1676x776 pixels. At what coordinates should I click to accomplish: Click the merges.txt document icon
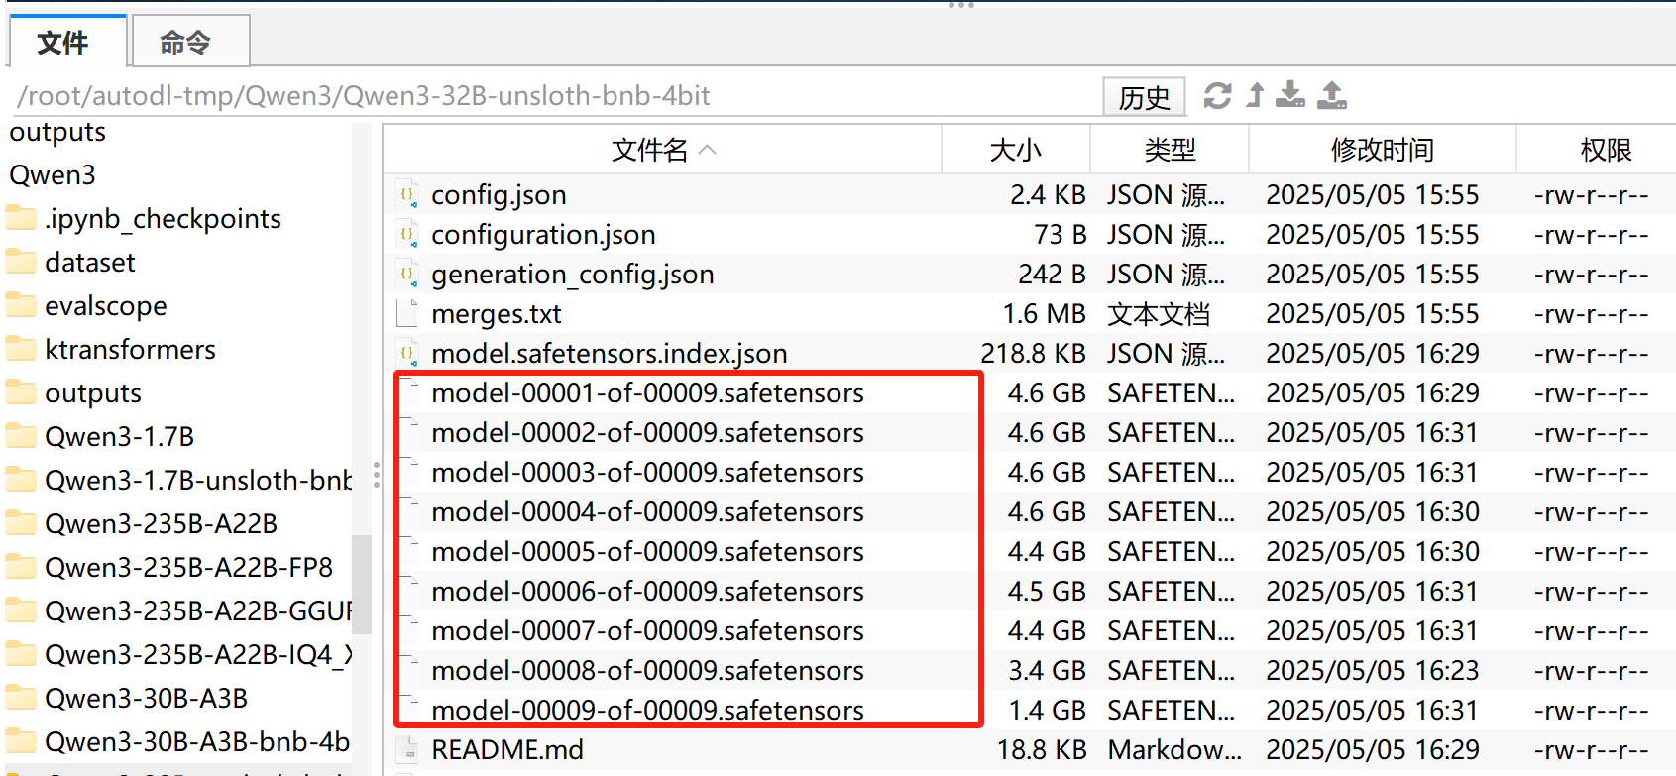point(407,313)
